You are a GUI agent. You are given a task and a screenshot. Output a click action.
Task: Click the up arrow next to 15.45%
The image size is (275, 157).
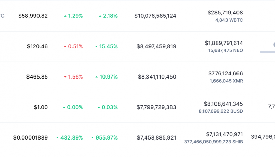(96, 46)
